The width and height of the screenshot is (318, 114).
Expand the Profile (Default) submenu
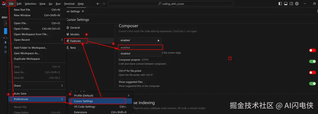(x=128, y=96)
